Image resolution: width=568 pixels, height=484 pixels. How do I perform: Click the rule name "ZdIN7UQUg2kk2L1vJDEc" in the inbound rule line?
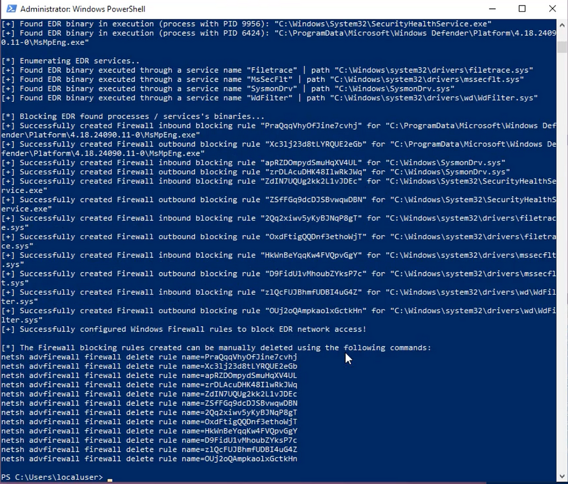point(311,181)
